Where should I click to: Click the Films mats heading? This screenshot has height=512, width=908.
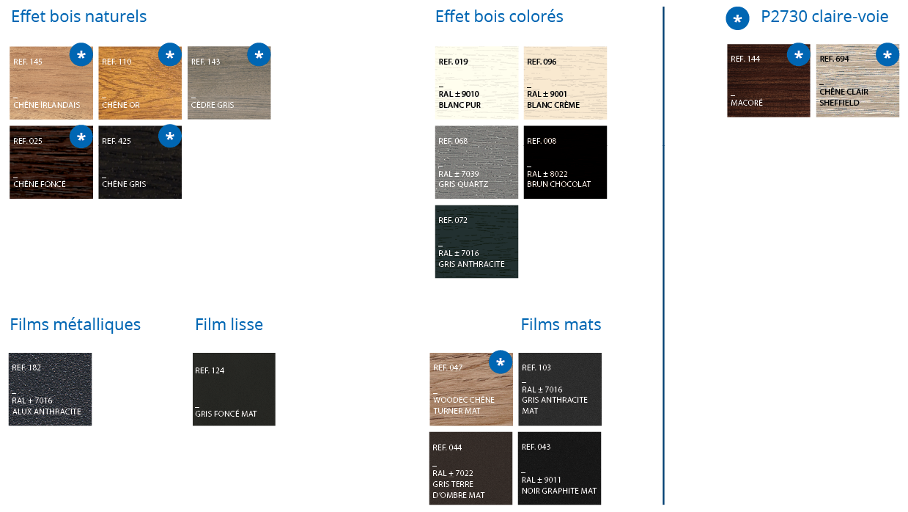click(x=561, y=324)
